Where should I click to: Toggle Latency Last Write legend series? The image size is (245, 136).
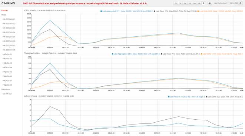point(225,97)
